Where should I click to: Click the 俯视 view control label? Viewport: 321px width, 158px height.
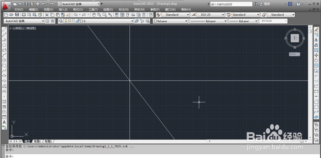(18, 28)
